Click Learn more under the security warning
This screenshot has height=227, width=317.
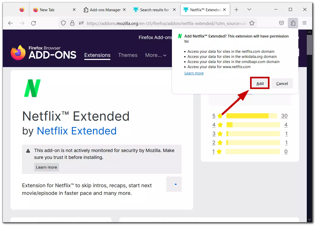(46, 167)
